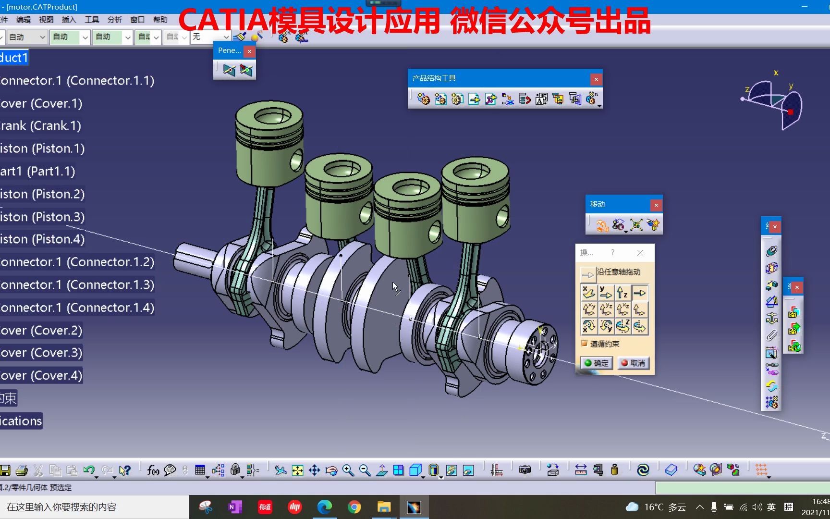Click the Fix Component anchor icon
830x519 pixels.
[771, 319]
